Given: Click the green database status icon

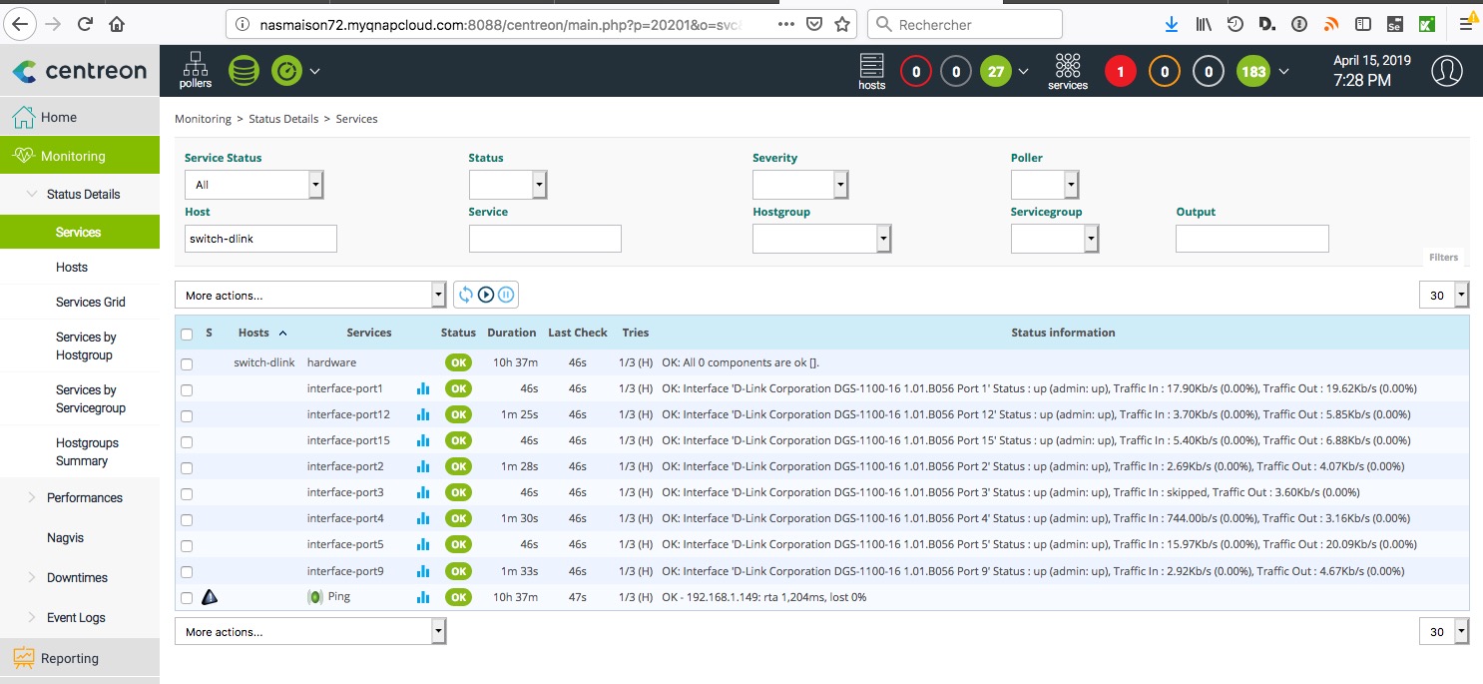Looking at the screenshot, I should point(244,71).
